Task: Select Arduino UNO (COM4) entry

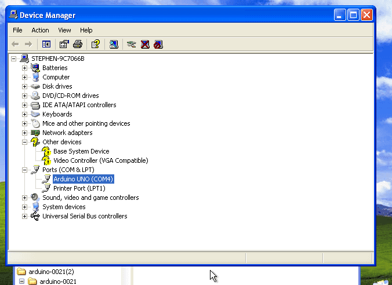Action: point(84,179)
